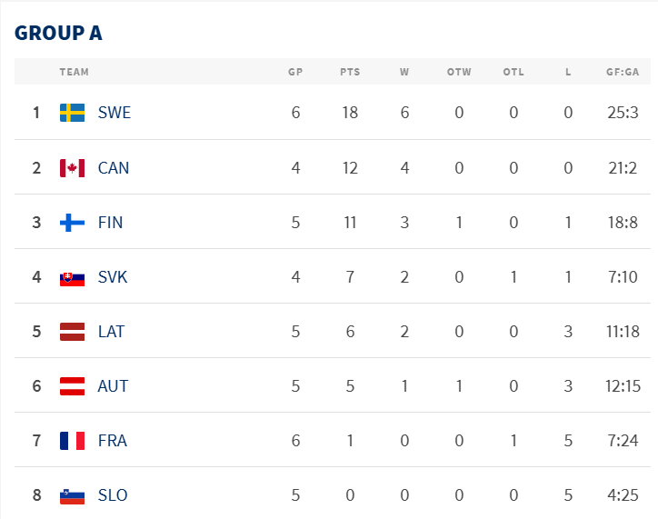
Task: Open the SVK team page
Action: click(113, 277)
